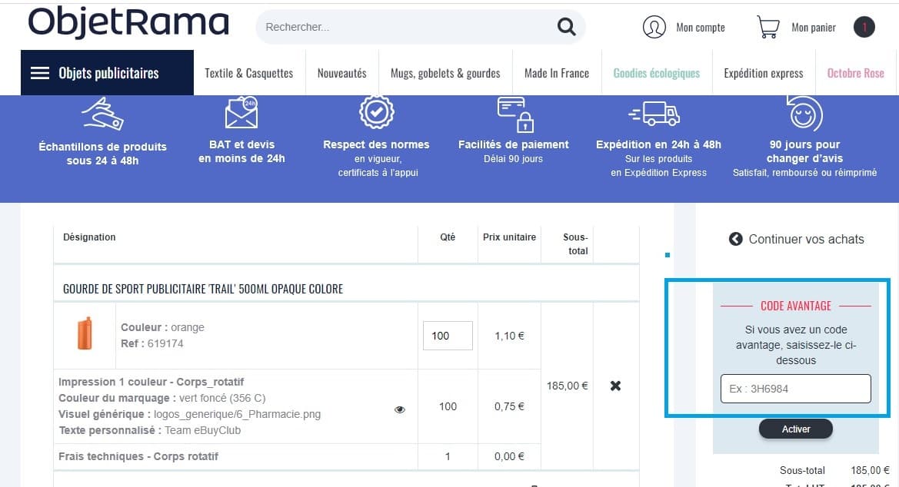This screenshot has height=487, width=899.
Task: Select the Octobre Rose tab
Action: pos(855,72)
